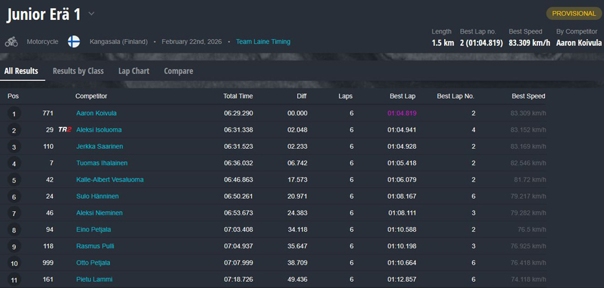
Task: Click the Finland flag icon
Action: (x=73, y=42)
